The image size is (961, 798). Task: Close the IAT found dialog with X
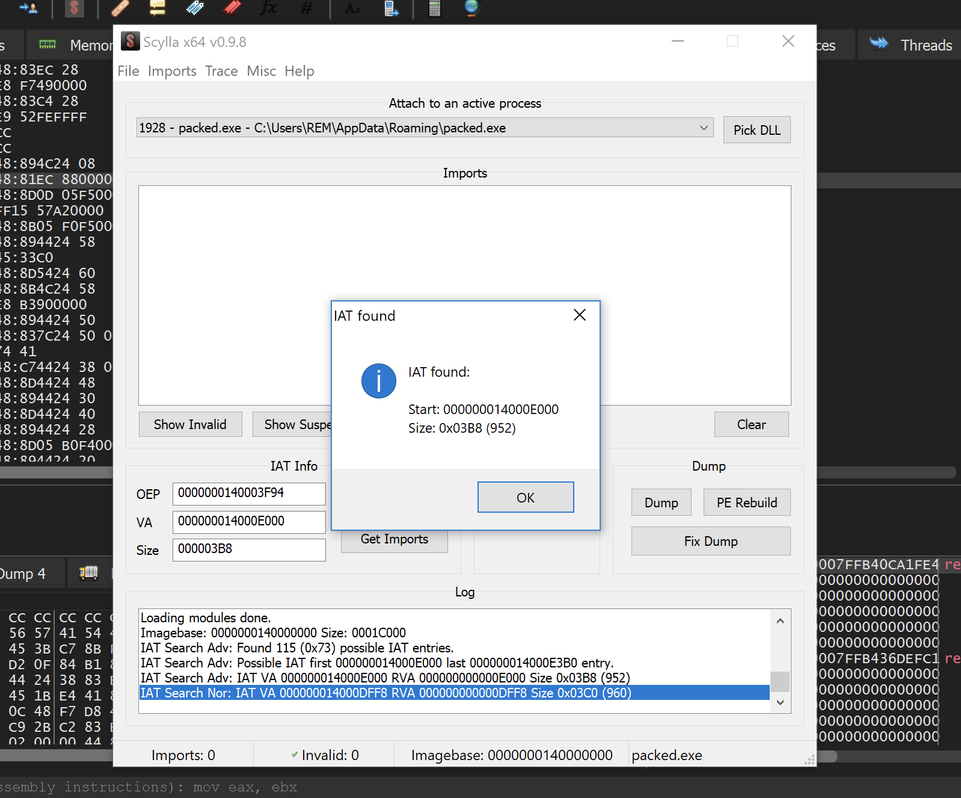580,315
